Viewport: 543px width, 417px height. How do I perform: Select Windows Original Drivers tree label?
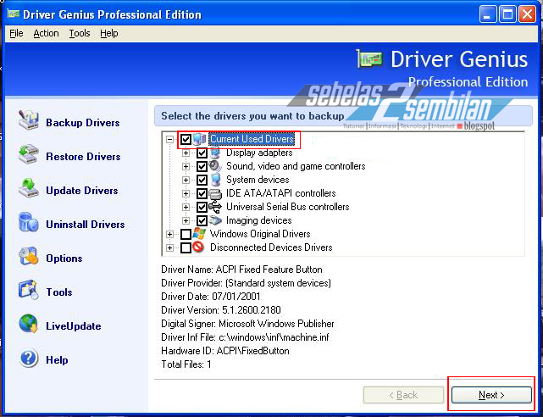coord(260,234)
